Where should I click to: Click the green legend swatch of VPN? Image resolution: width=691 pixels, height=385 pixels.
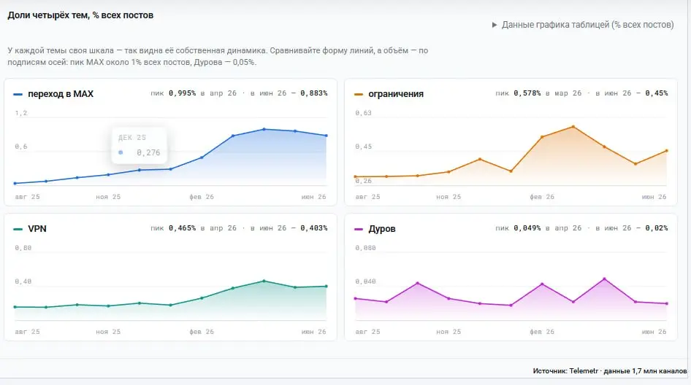pos(18,229)
